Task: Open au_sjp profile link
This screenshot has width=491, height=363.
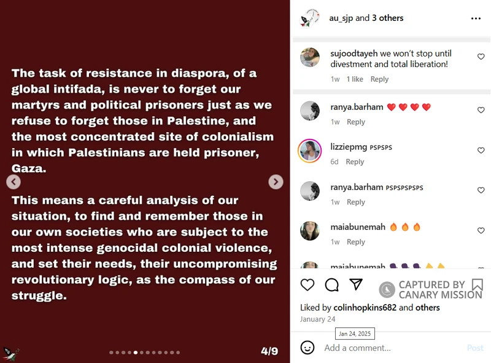Action: (x=341, y=18)
